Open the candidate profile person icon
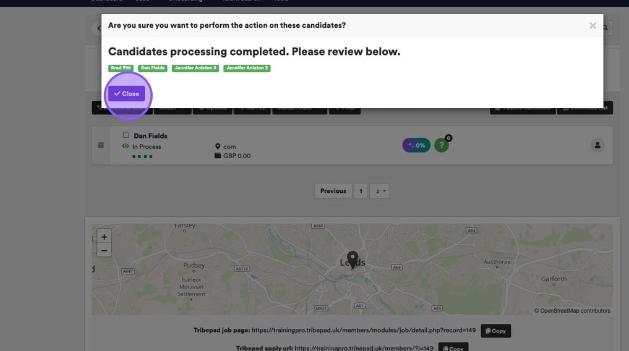Screen dimensions: 629x351 [x=597, y=145]
